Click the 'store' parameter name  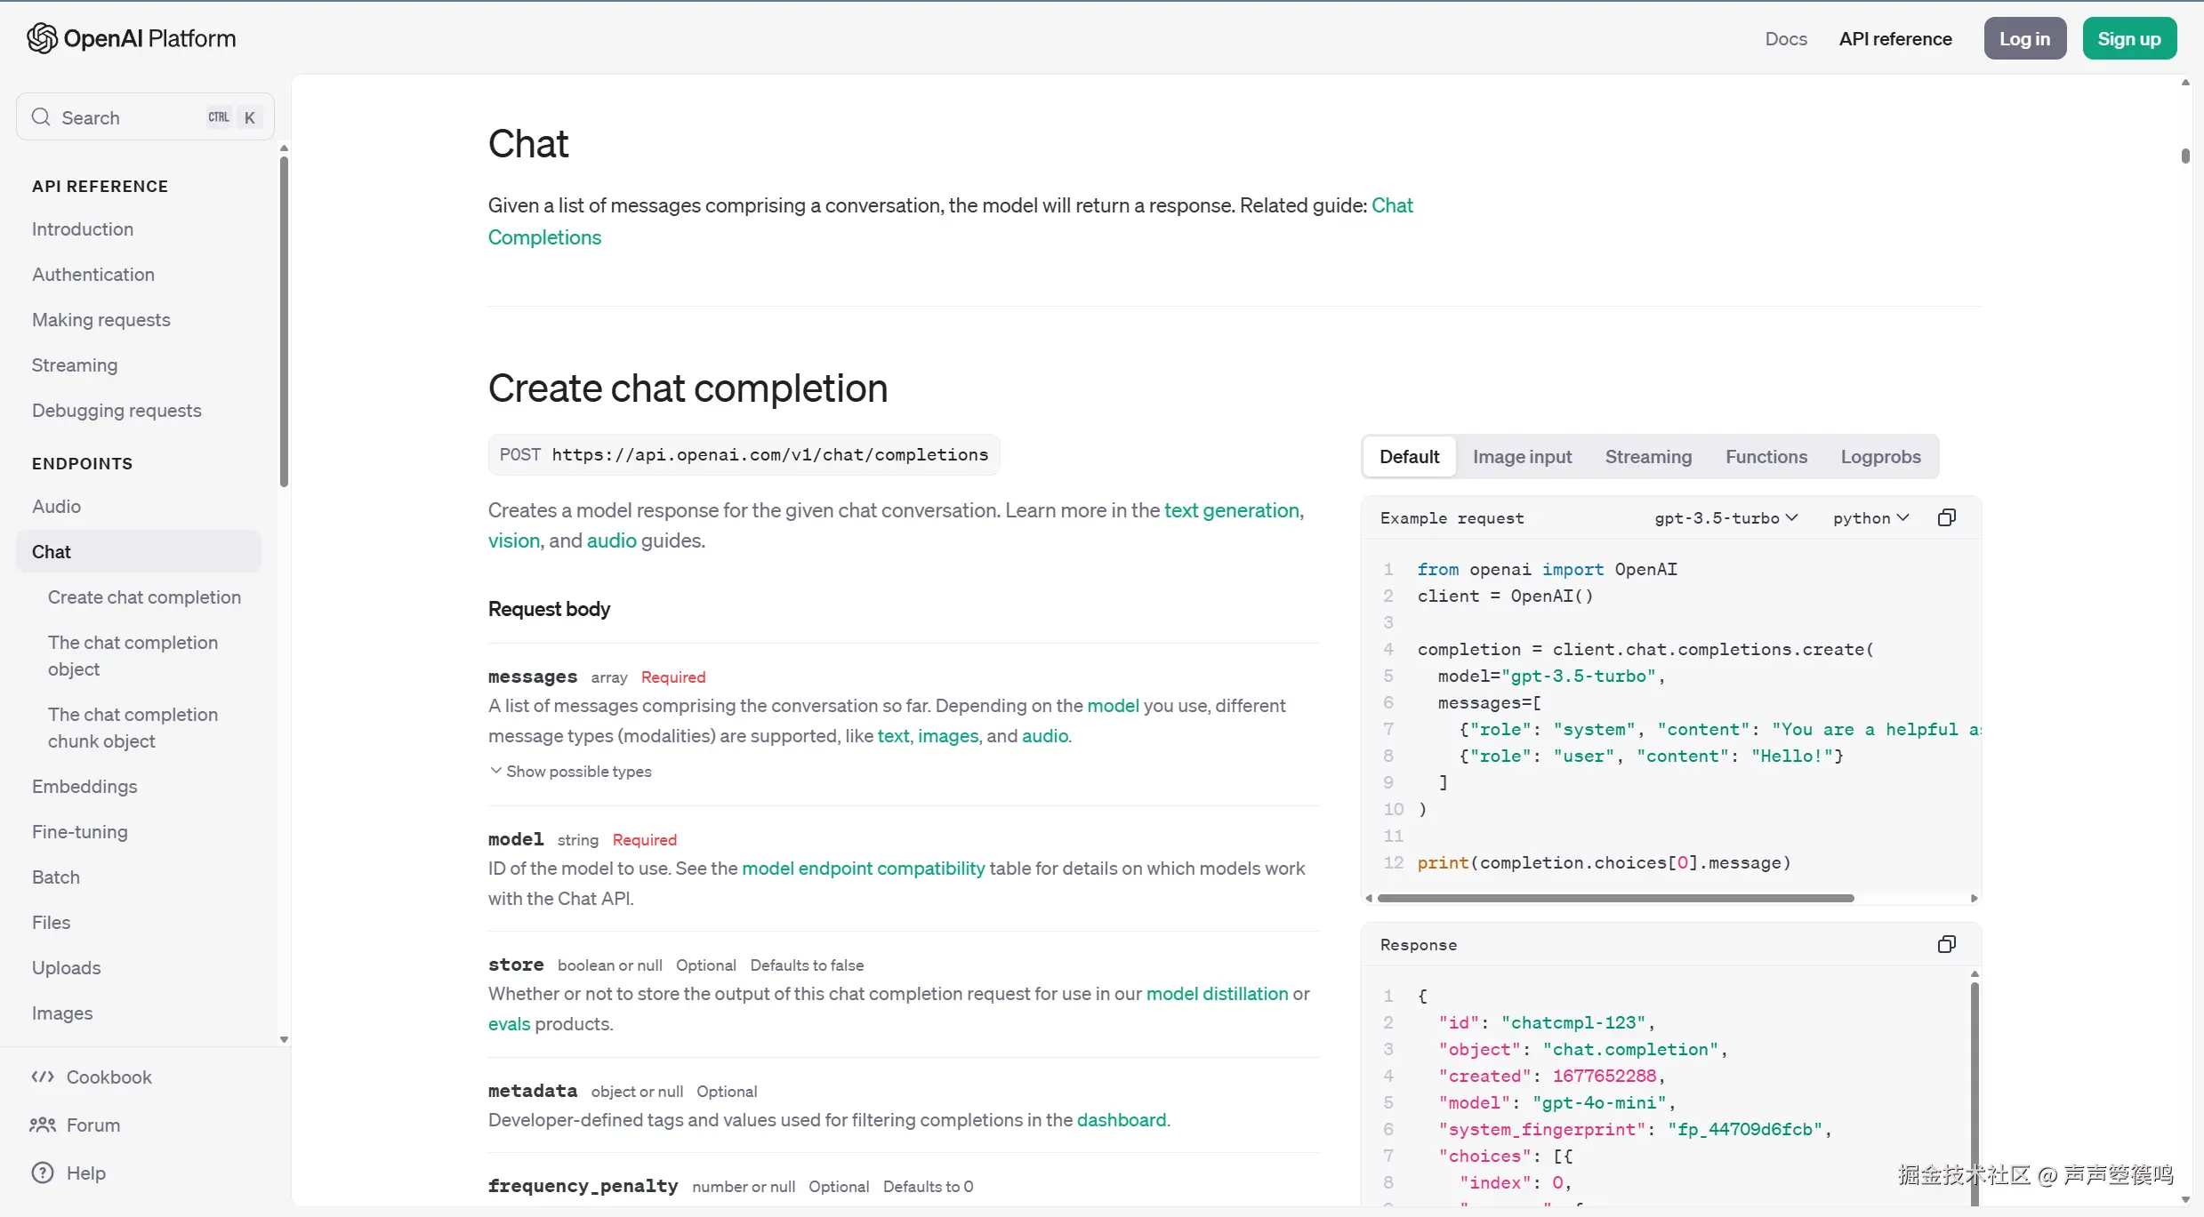click(516, 965)
